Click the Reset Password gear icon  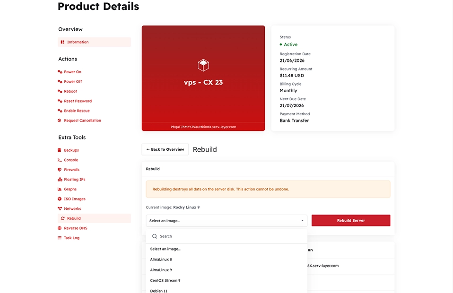coord(60,101)
